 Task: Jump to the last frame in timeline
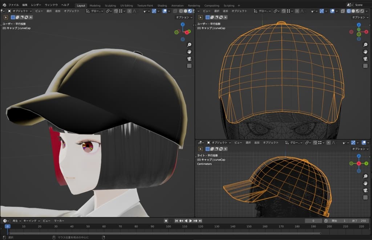tap(200, 221)
